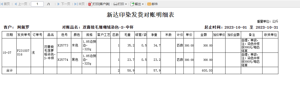
Task: Go to next page (下一页)
Action: click(64, 4)
